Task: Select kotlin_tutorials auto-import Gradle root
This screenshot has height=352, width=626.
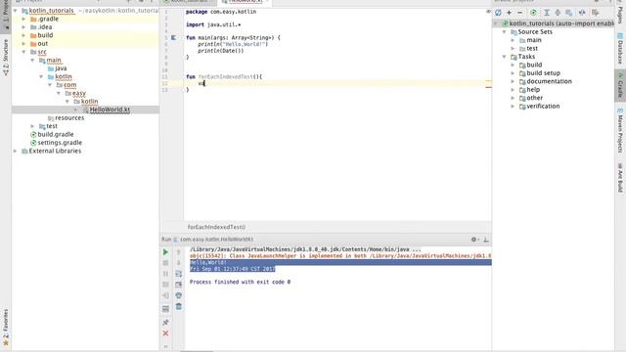Action: click(x=561, y=23)
